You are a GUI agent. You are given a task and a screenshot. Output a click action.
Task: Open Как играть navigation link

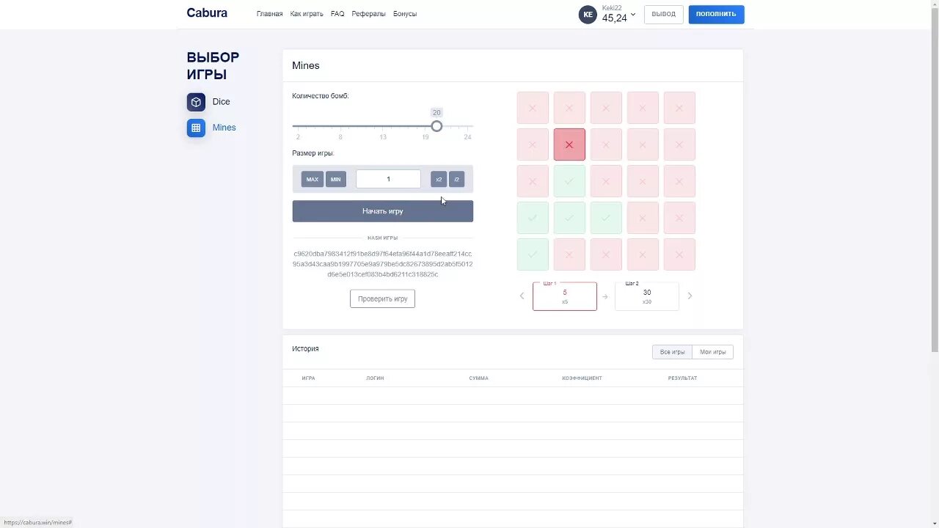(x=307, y=14)
